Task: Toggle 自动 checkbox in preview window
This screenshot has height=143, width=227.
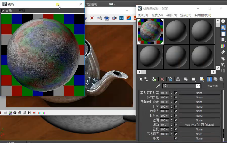Action: (3, 11)
